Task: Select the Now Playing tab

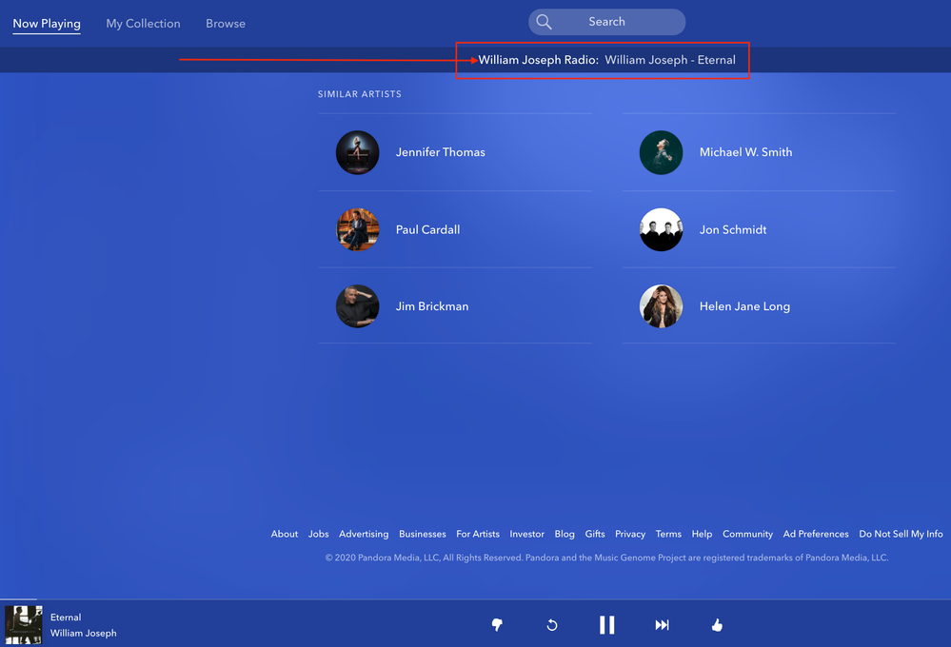Action: [47, 24]
